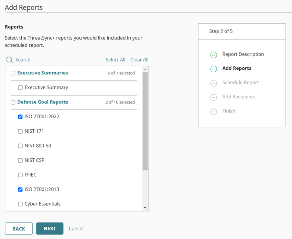Image resolution: width=292 pixels, height=239 pixels.
Task: Click the Add Recipients step circle
Action: coord(213,97)
